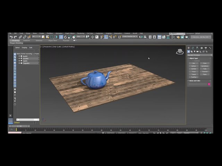Open the Utilities wrench panel icon
222x166 pixels.
click(210, 48)
